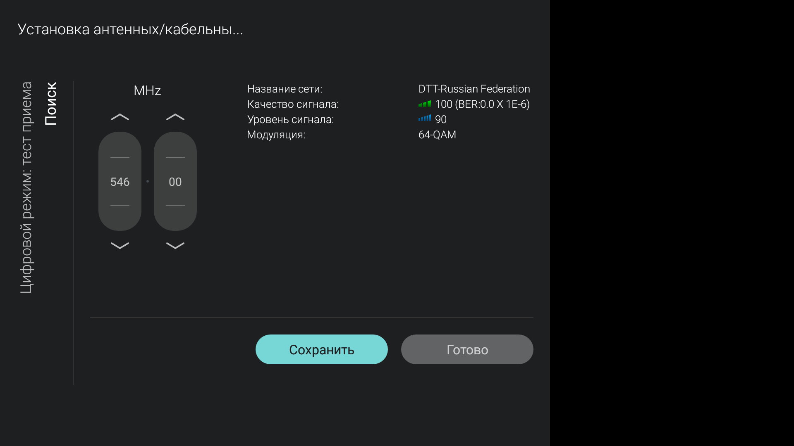The height and width of the screenshot is (446, 794).
Task: Click the green signal quality bars icon
Action: (x=424, y=104)
